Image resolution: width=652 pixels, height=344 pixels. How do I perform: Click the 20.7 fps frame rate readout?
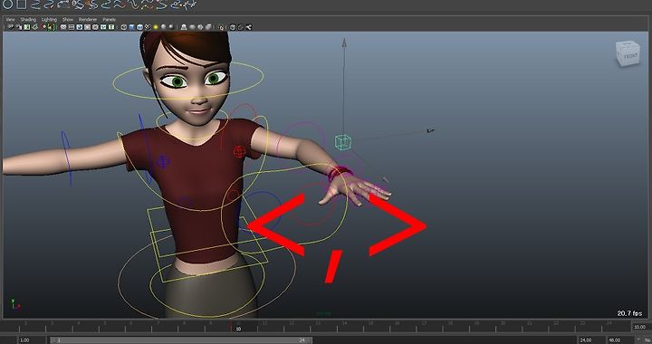pos(629,313)
